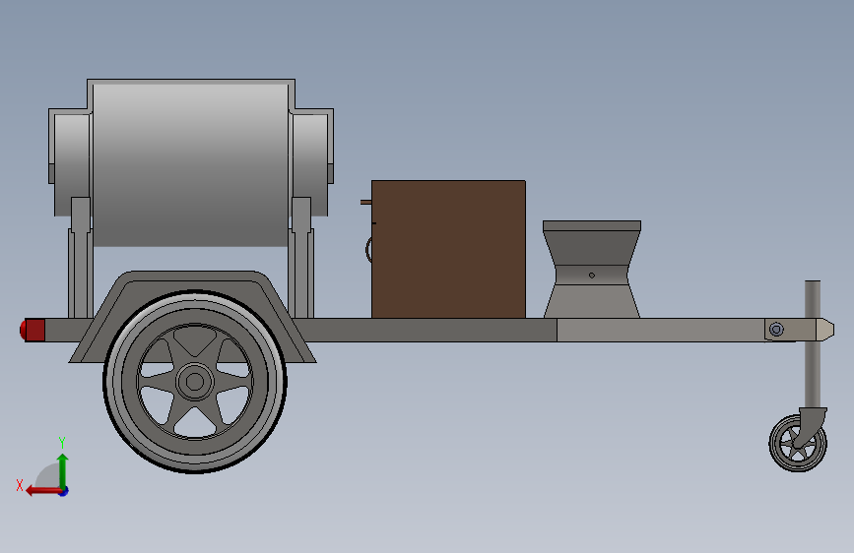Click the green Y axis arrow

63,470
